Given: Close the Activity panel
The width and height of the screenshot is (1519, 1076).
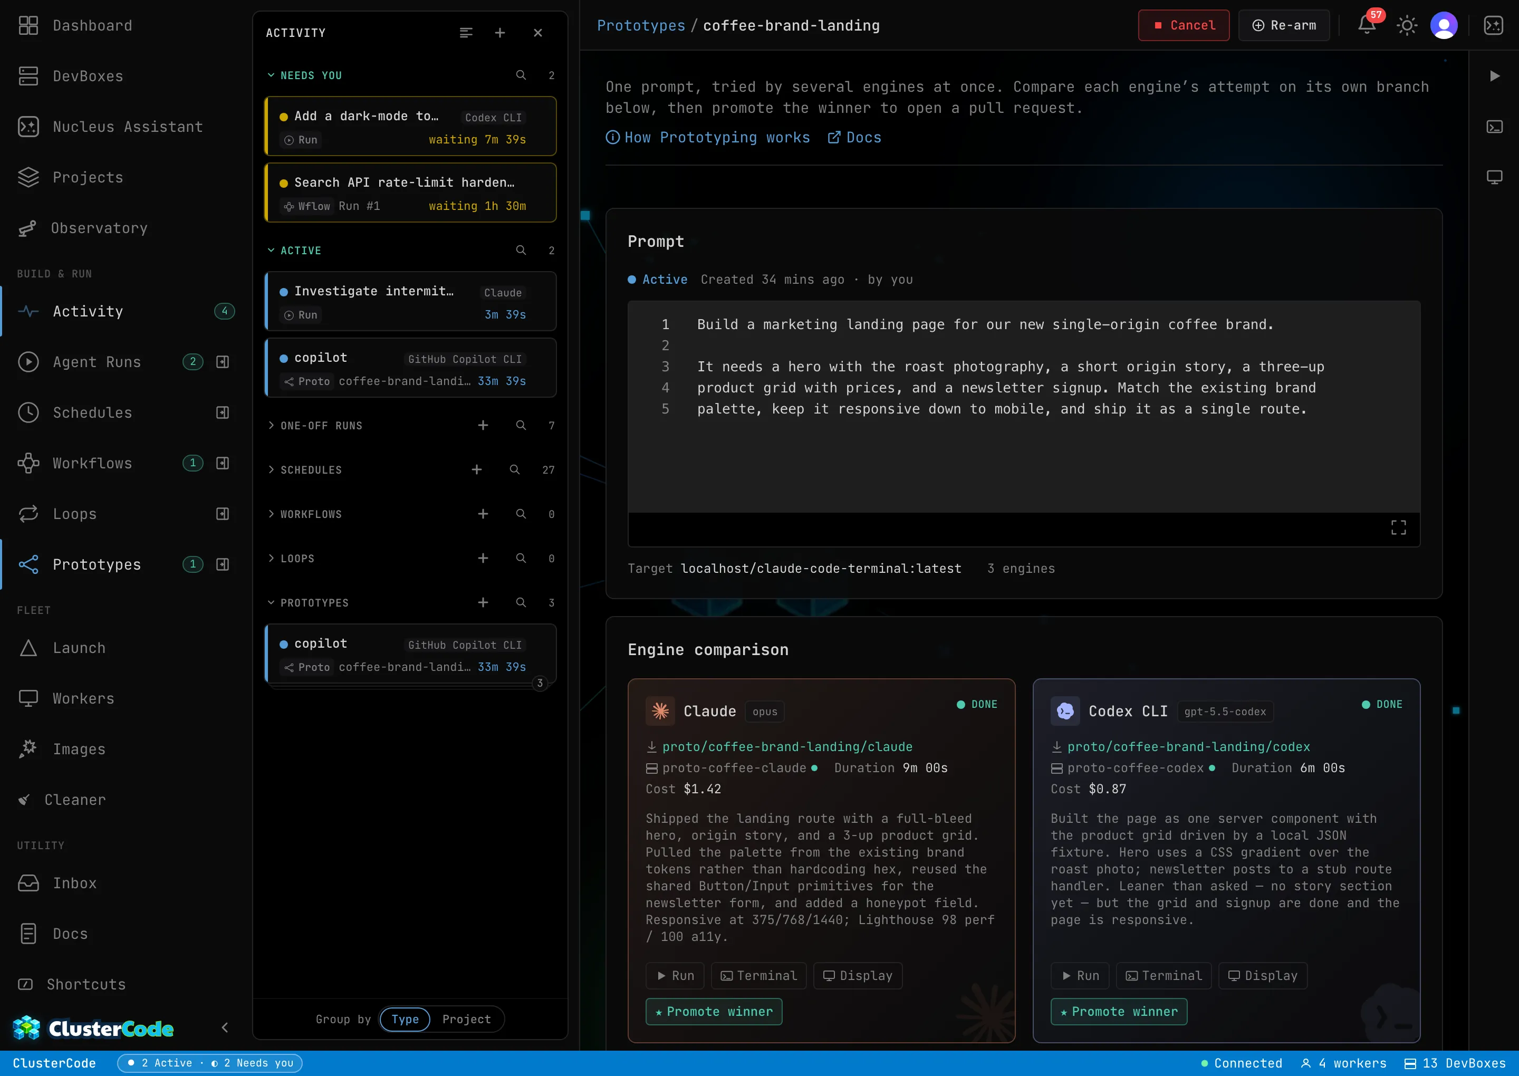Looking at the screenshot, I should click(x=538, y=33).
